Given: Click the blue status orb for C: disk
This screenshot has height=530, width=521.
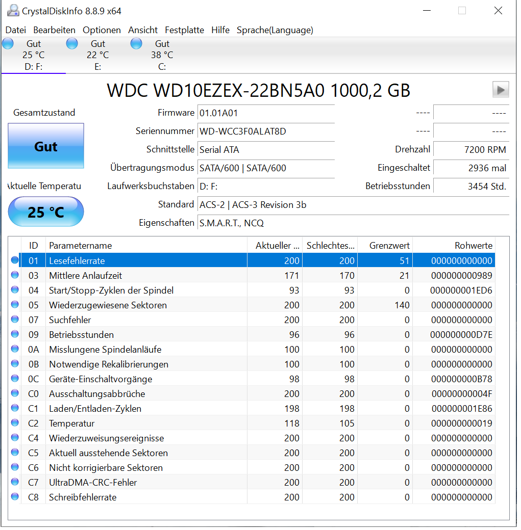Looking at the screenshot, I should (136, 44).
